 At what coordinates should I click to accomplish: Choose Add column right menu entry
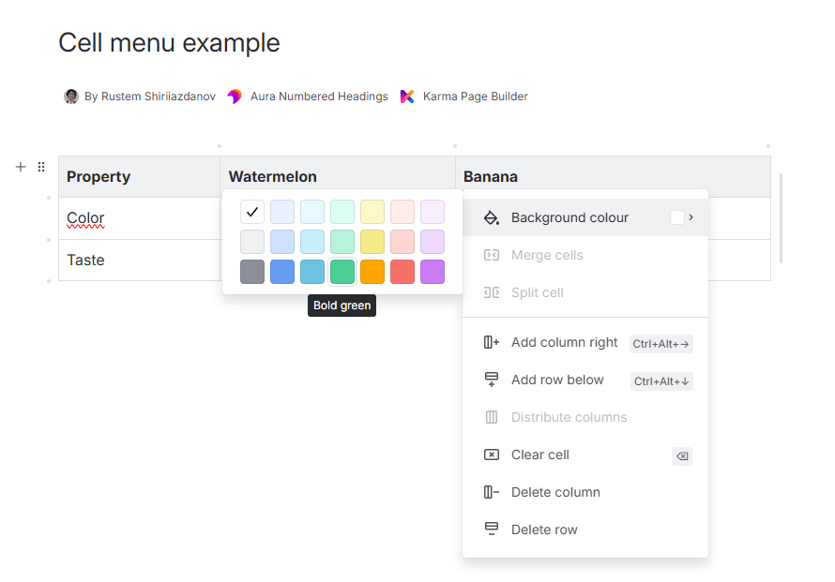(564, 343)
